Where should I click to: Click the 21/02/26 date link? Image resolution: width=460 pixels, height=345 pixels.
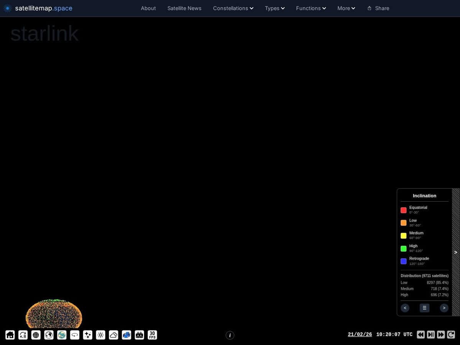pos(360,334)
